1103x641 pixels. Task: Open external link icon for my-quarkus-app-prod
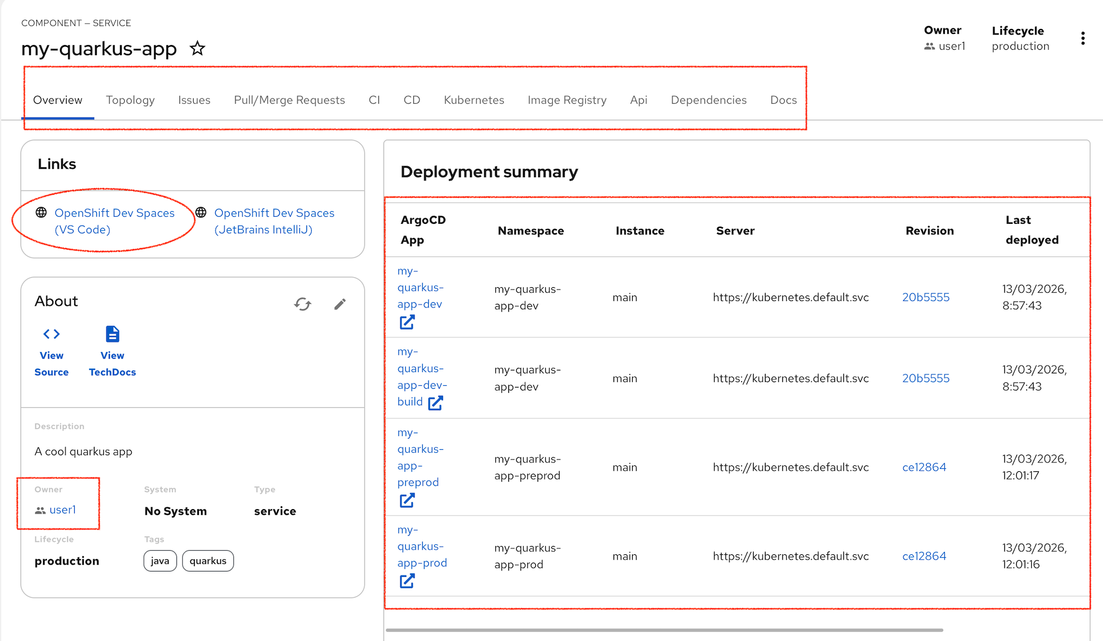tap(407, 582)
